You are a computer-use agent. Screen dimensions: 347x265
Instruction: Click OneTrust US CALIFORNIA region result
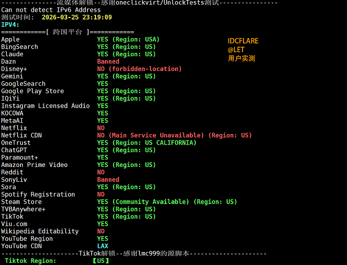(x=147, y=143)
